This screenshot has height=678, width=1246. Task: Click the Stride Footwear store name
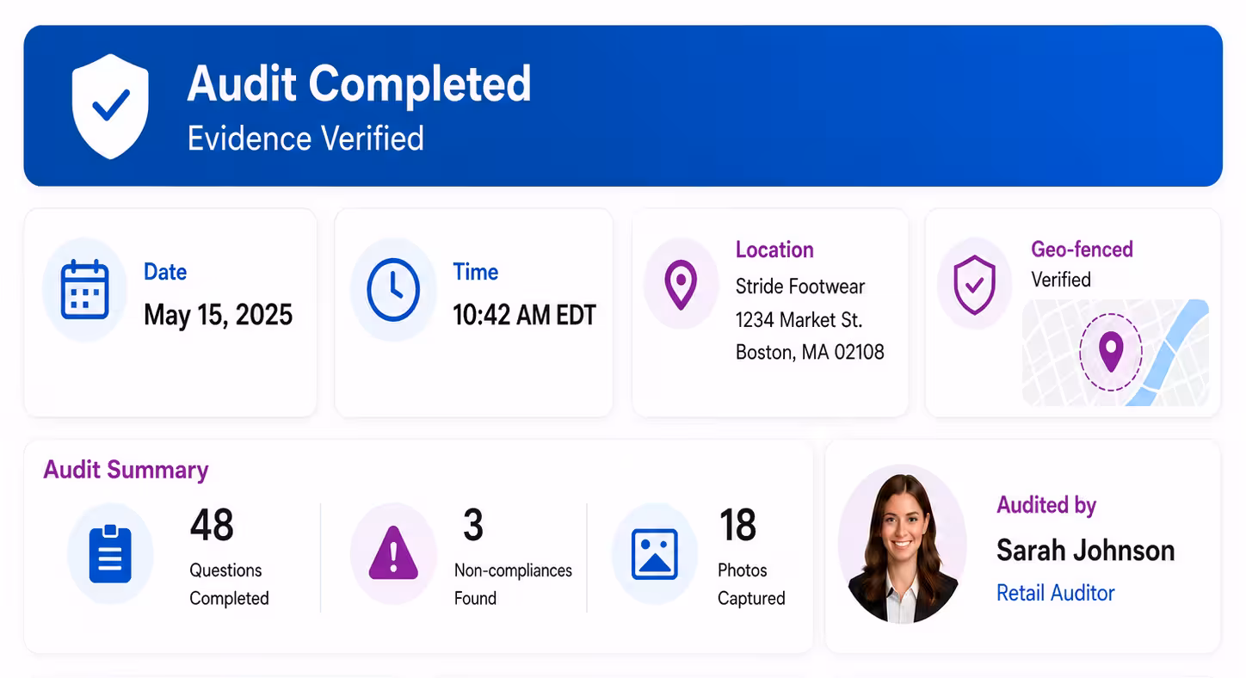pos(800,287)
